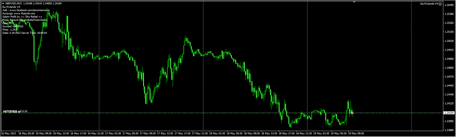This screenshot has height=137, width=456.
Task: Click the 1.23880 price scale label
Action: click(450, 130)
